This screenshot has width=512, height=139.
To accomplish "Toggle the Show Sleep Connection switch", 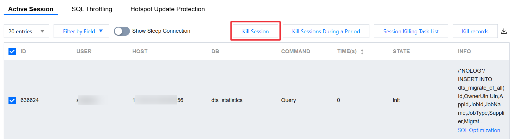I will [122, 31].
